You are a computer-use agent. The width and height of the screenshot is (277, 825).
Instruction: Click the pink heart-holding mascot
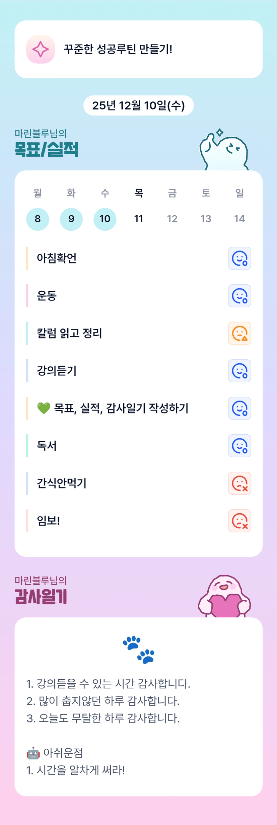[x=224, y=597]
